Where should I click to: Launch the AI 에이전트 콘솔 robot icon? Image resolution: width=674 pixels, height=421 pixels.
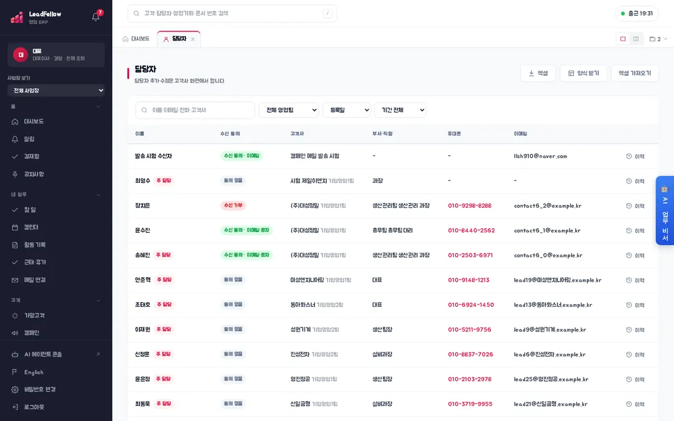(x=15, y=354)
